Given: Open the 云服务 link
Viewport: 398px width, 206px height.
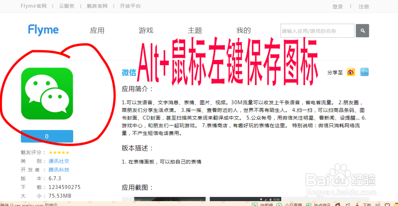Looking at the screenshot, I should click(67, 6).
